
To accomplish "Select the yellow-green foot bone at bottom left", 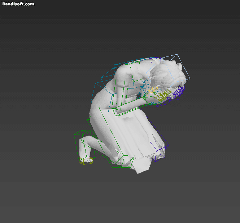I will coord(86,161).
